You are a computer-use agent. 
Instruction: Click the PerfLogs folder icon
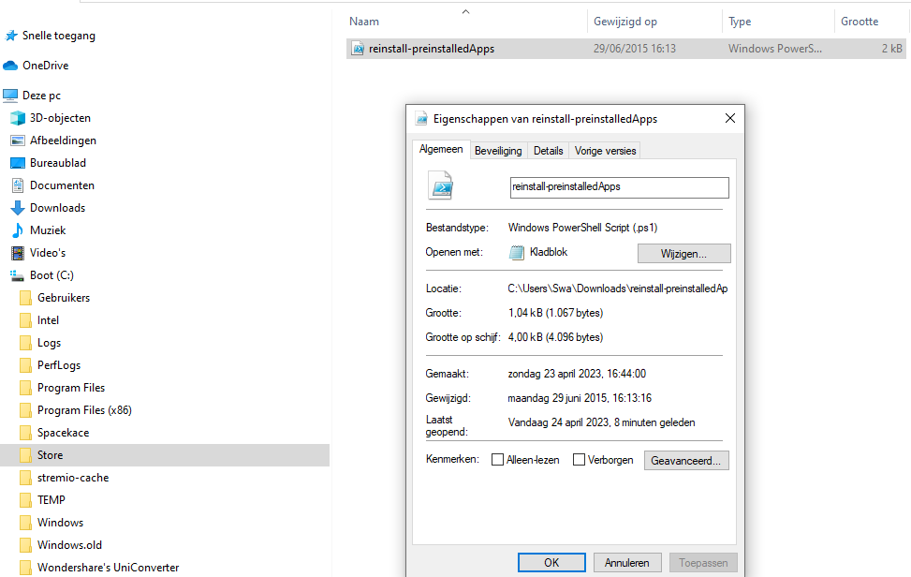coord(25,365)
